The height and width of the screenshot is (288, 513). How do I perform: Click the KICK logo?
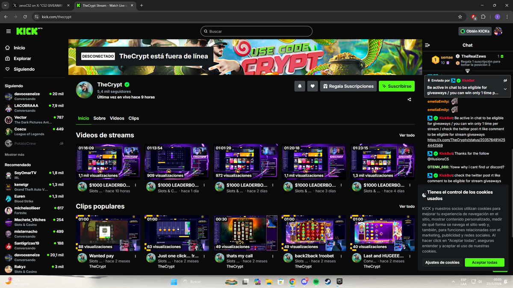(29, 31)
